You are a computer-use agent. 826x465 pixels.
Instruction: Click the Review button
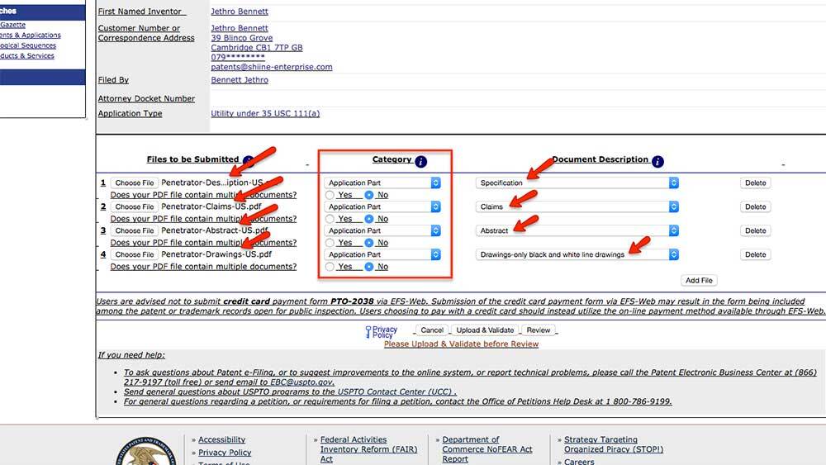point(539,330)
